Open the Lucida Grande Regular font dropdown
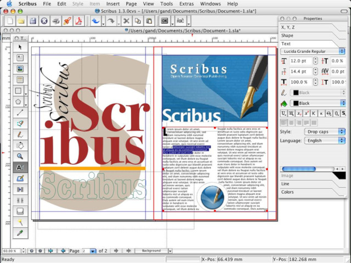This screenshot has width=351, height=263. 313,51
